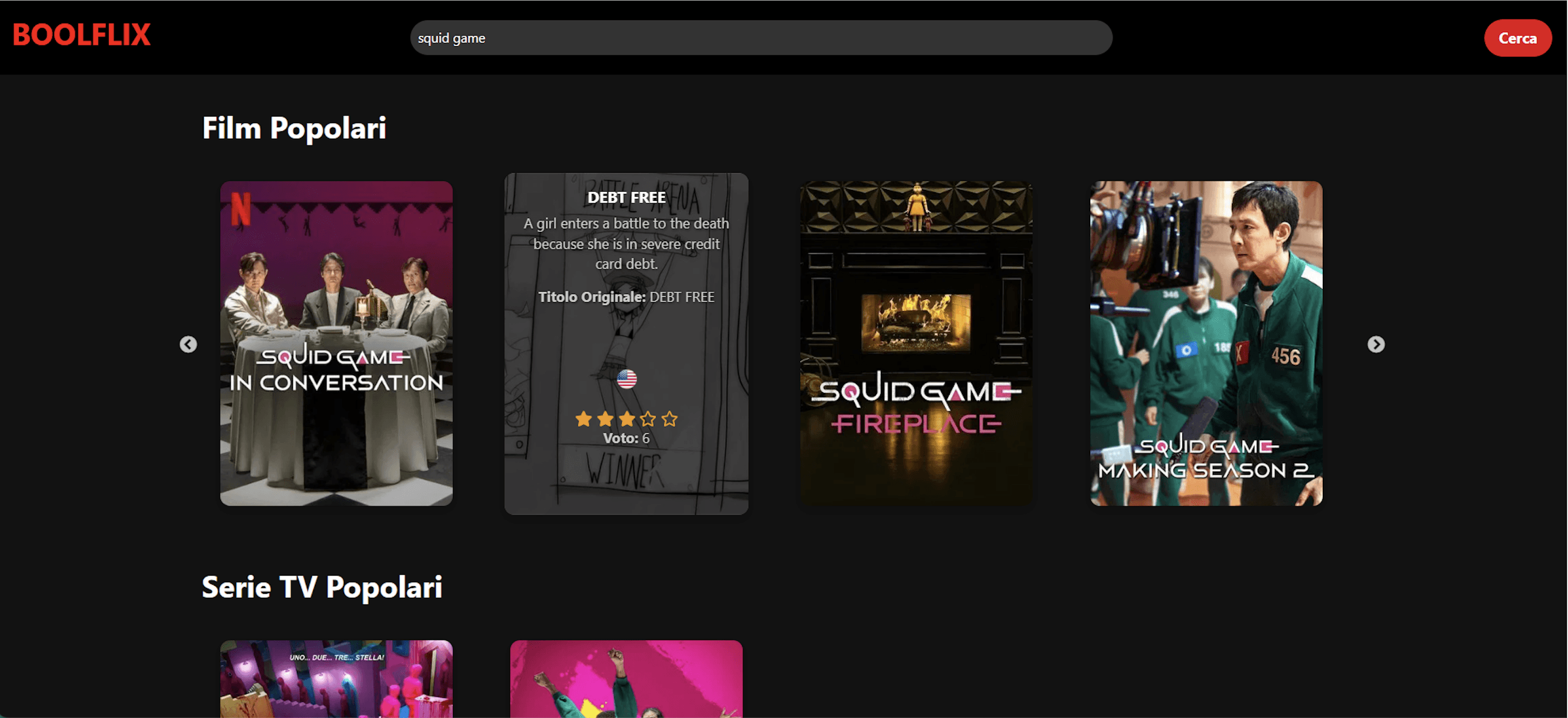Click the second filled star in rating
Viewport: 1568px width, 718px height.
[605, 419]
